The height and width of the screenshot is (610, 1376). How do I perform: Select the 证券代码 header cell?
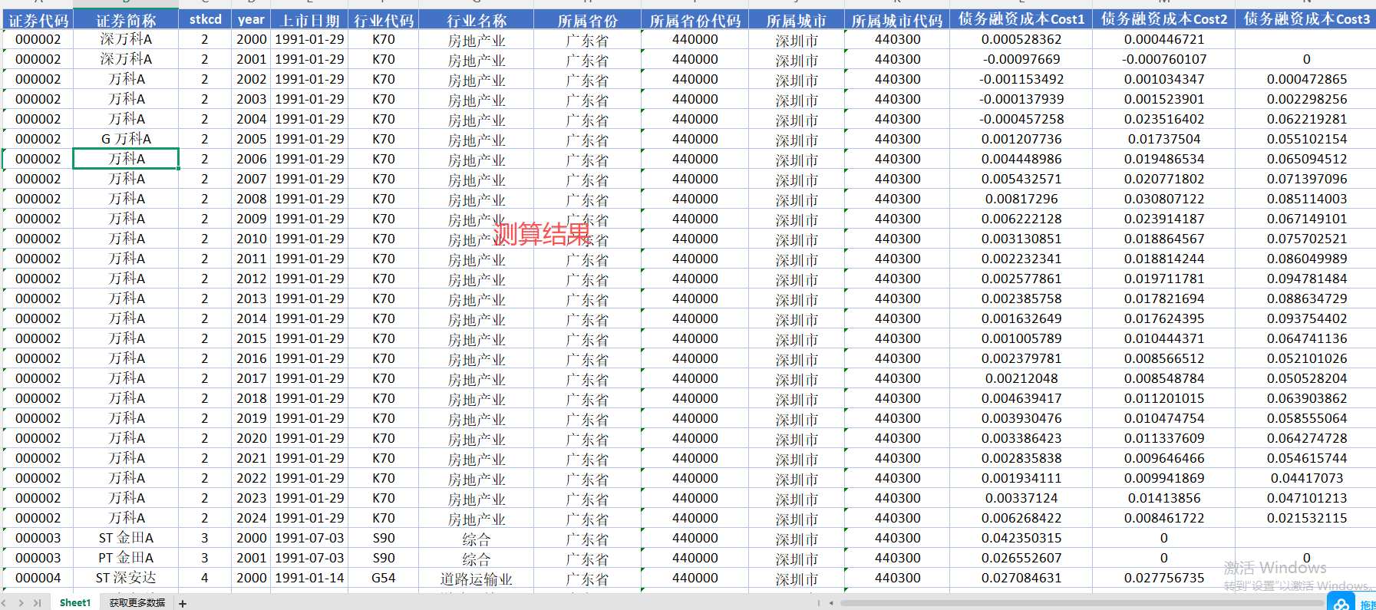(x=38, y=20)
